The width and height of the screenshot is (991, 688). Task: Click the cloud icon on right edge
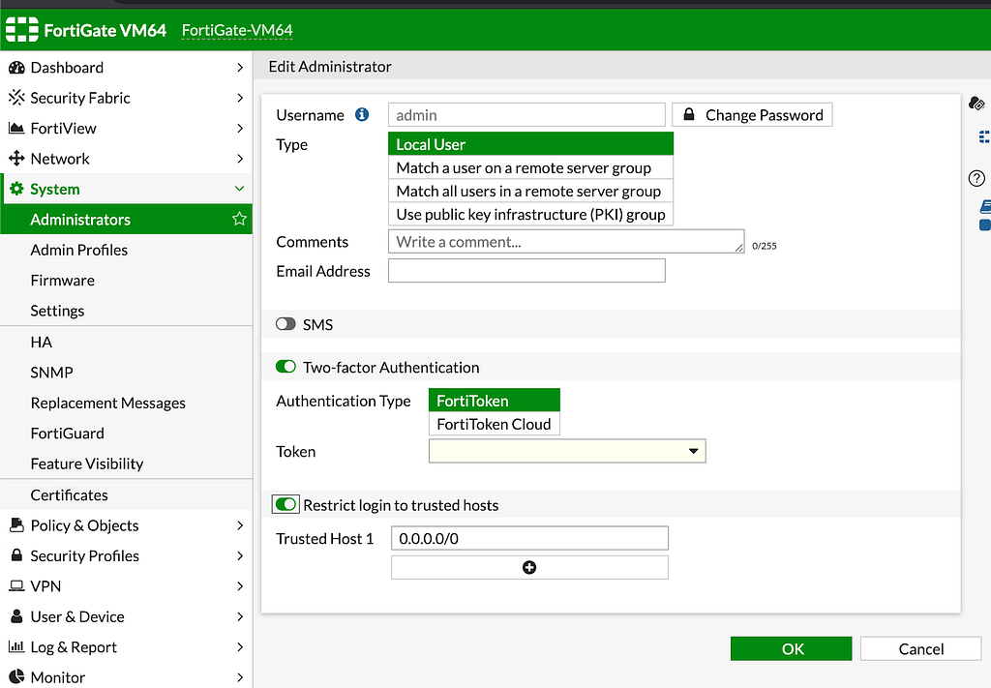click(976, 104)
